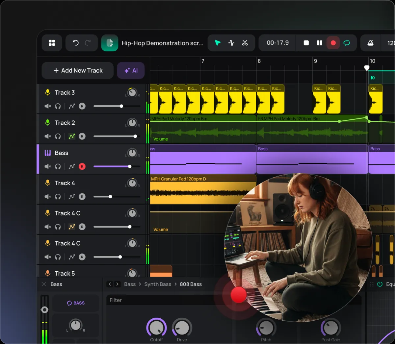Adjust Track 3 volume slider
Viewport: 395px width, 344px height.
117,106
